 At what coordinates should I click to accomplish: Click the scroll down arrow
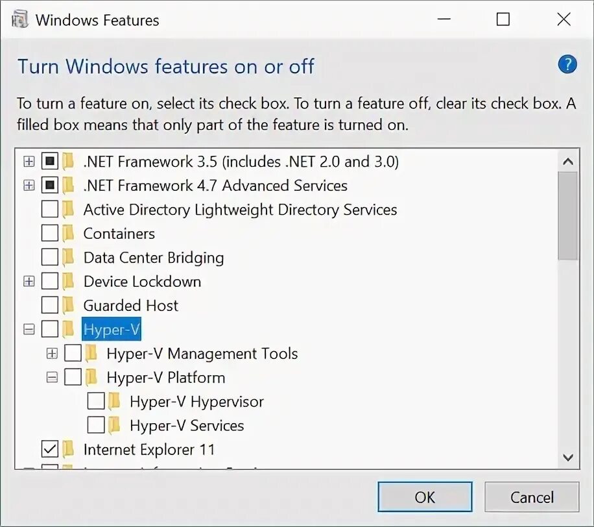coord(568,458)
